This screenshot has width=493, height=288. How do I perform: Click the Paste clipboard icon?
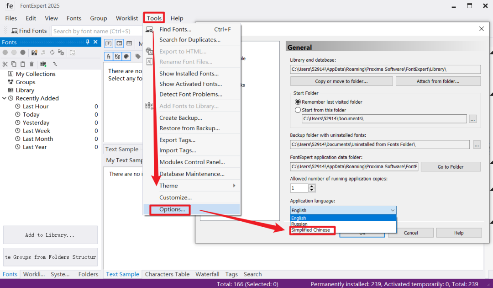click(23, 64)
